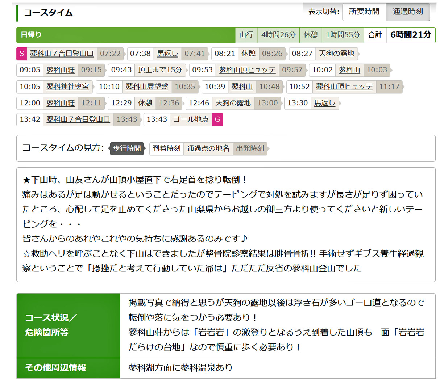
Task: Open 蓼科山頂ヒュッテ link arriving at 09:53
Action: pyautogui.click(x=247, y=70)
